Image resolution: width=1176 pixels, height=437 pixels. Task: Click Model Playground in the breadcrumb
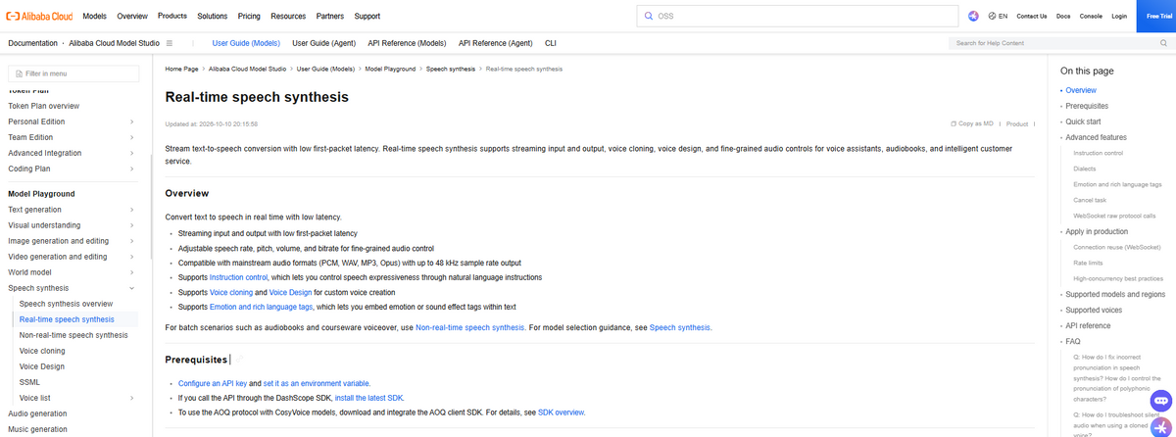click(390, 70)
